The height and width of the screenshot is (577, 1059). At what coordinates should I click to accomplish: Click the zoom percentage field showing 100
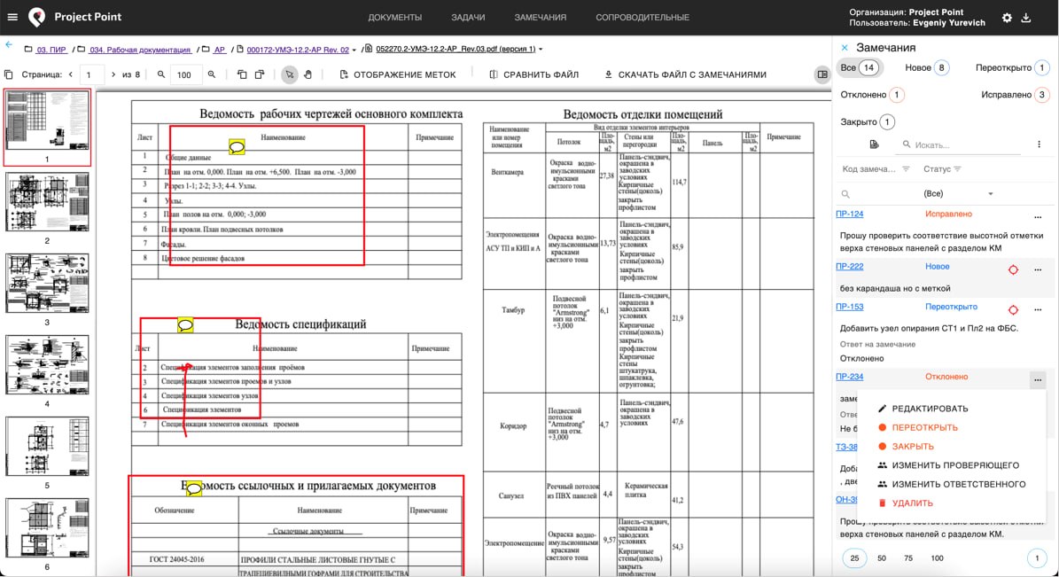[184, 75]
